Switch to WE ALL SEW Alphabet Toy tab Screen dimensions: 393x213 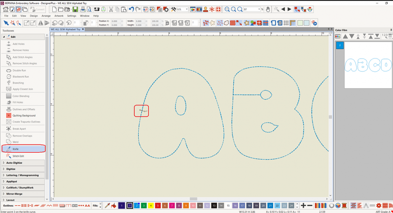click(x=65, y=29)
